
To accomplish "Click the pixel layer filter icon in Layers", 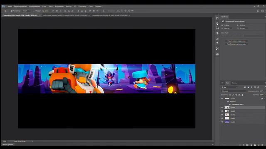I will 245,87.
